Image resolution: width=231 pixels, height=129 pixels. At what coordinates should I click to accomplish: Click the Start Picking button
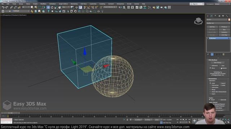pos(217,63)
